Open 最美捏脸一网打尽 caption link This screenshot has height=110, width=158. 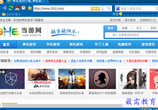(133, 93)
